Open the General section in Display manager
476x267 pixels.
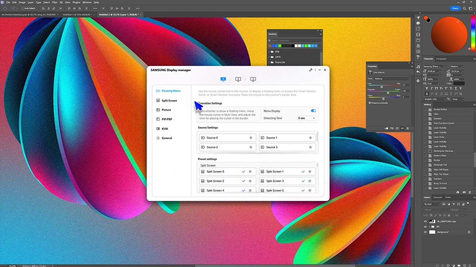pos(164,138)
